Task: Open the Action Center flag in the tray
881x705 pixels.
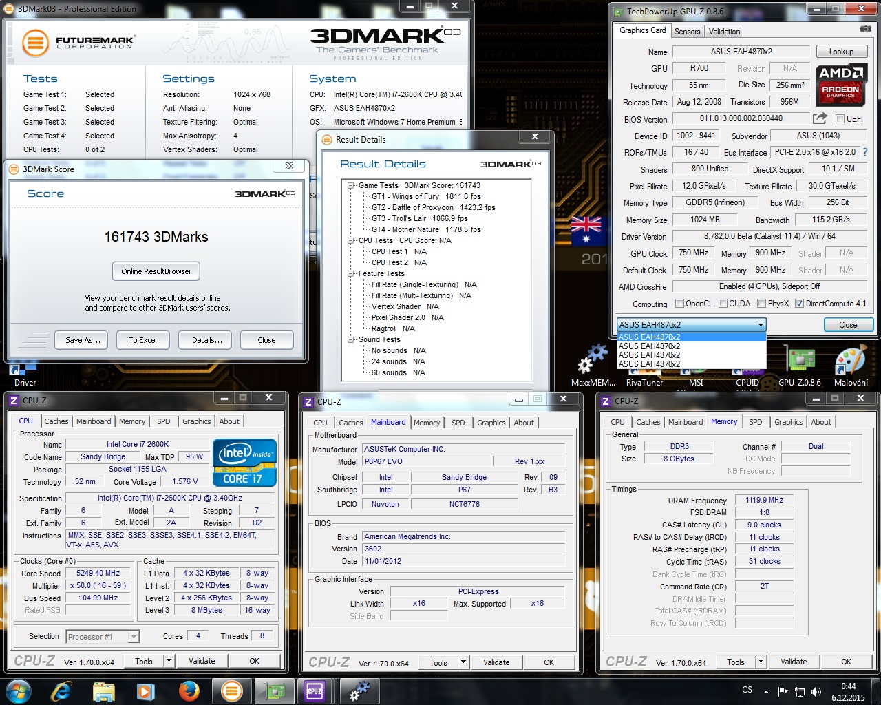Action: [x=783, y=691]
